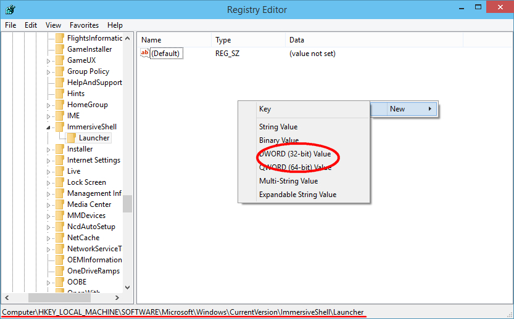The width and height of the screenshot is (514, 319).
Task: Click the Lock Screen folder icon
Action: [60, 182]
